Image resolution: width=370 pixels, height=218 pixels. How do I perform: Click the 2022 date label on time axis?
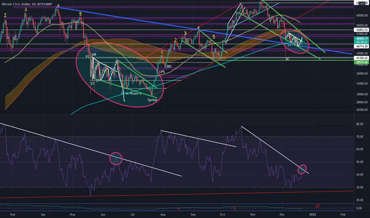(312, 214)
